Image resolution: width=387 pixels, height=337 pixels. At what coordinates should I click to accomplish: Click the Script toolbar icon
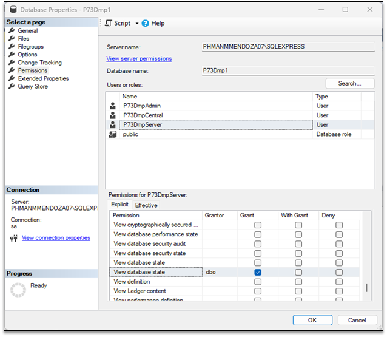point(109,23)
